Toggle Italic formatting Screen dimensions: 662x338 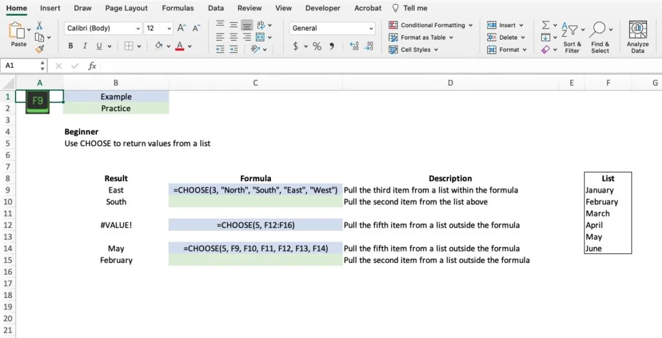85,46
